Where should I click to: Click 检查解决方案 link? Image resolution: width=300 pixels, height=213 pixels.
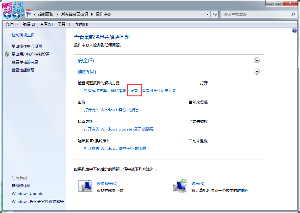[x=95, y=91]
